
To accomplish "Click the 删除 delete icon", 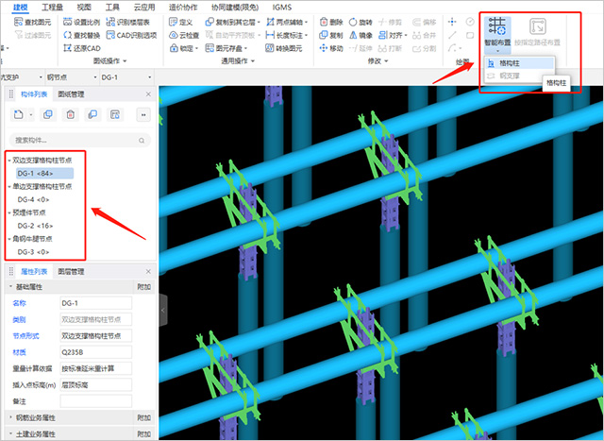I will point(331,22).
